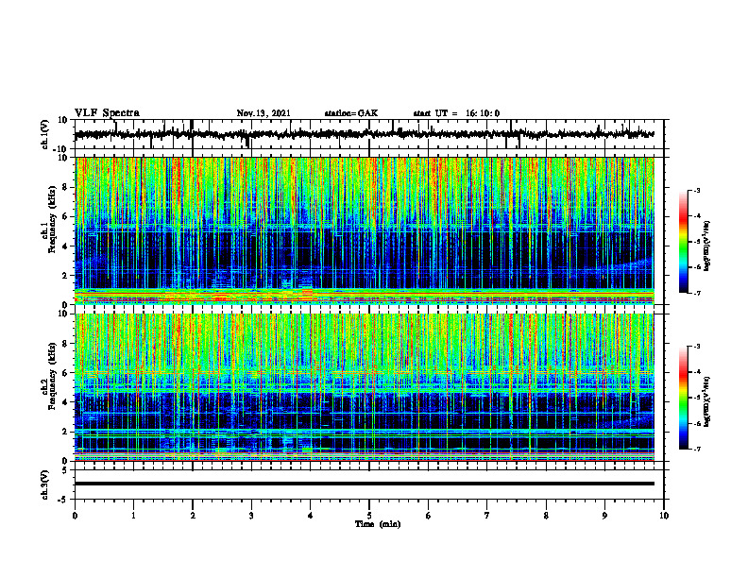Click time axis tick label 9
This screenshot has width=748, height=578.
(604, 516)
